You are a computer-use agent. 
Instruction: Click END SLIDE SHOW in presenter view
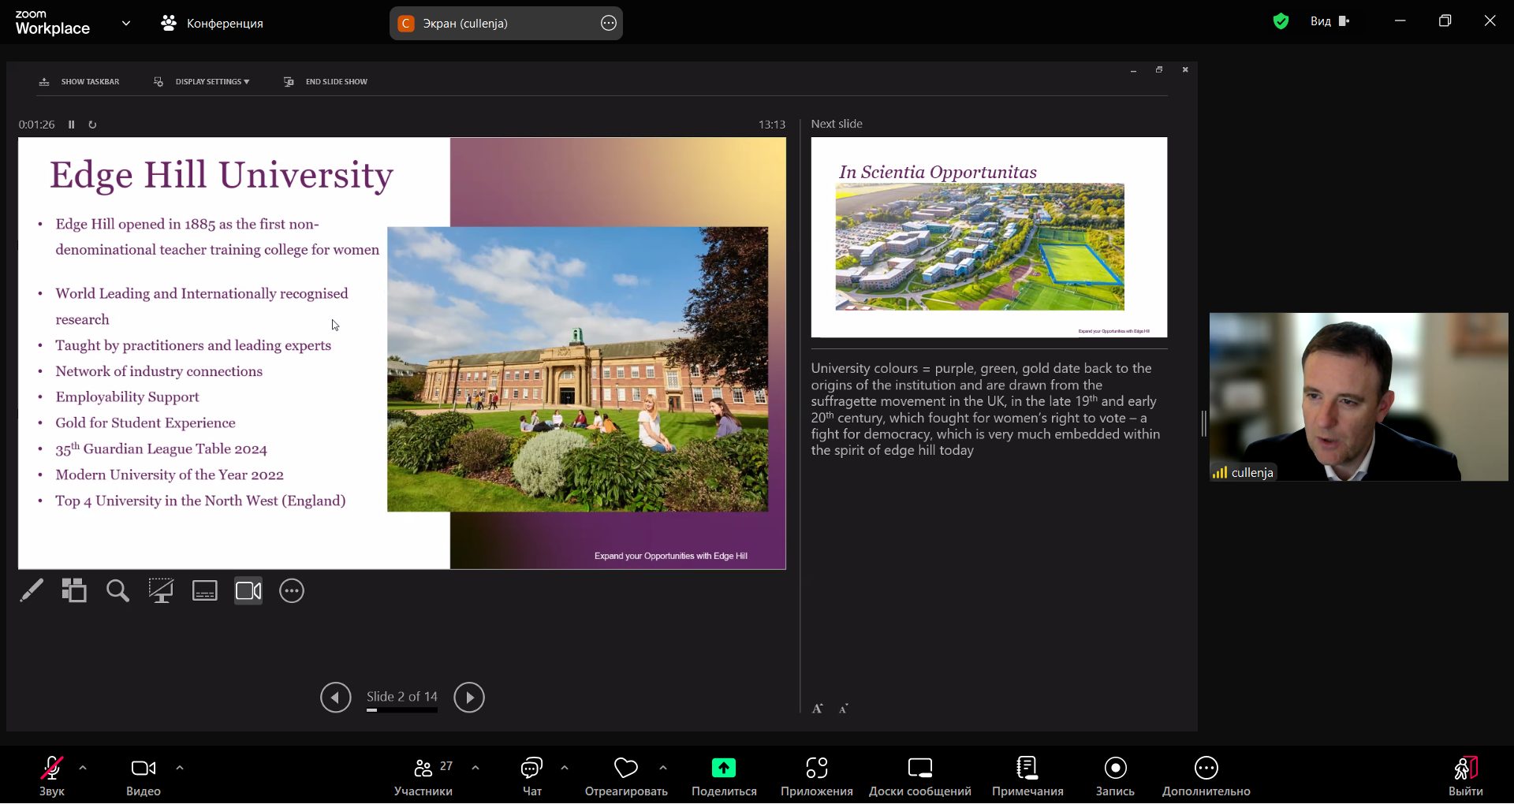(x=326, y=82)
